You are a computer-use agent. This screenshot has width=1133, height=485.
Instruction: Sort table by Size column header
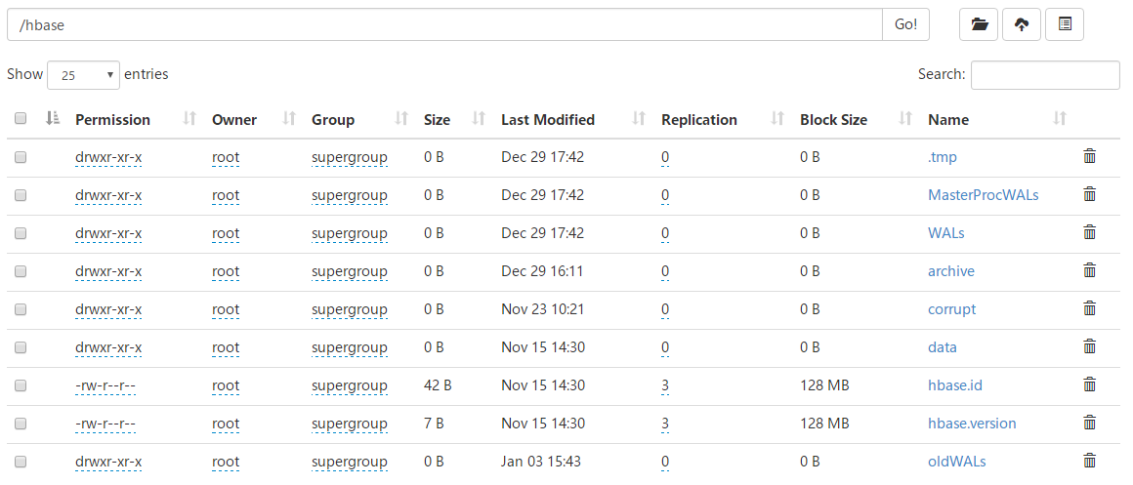[x=438, y=120]
